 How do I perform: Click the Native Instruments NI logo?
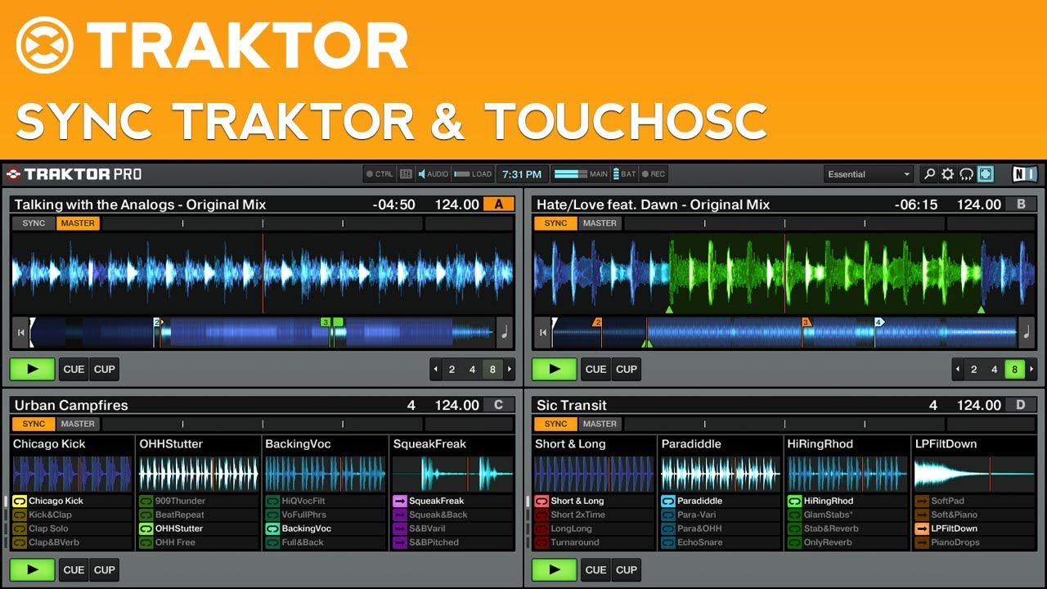coord(1024,174)
